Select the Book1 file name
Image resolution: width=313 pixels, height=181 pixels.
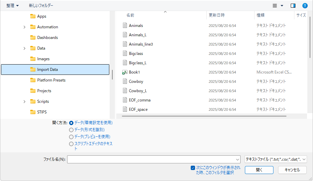click(134, 72)
